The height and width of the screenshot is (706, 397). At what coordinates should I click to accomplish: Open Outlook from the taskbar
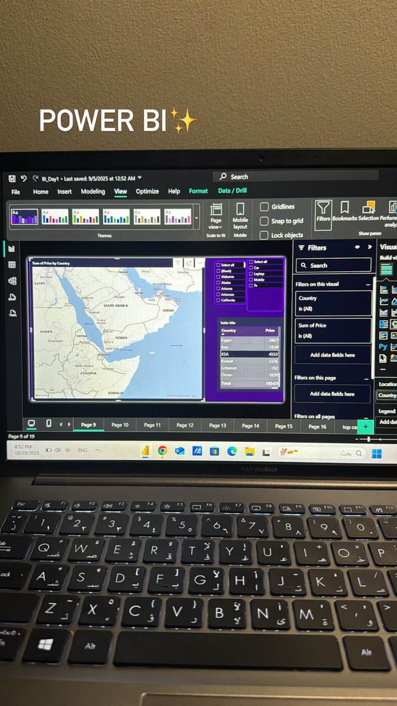180,451
